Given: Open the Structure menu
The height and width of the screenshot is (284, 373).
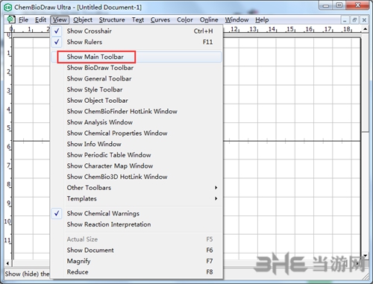Looking at the screenshot, I should (112, 19).
